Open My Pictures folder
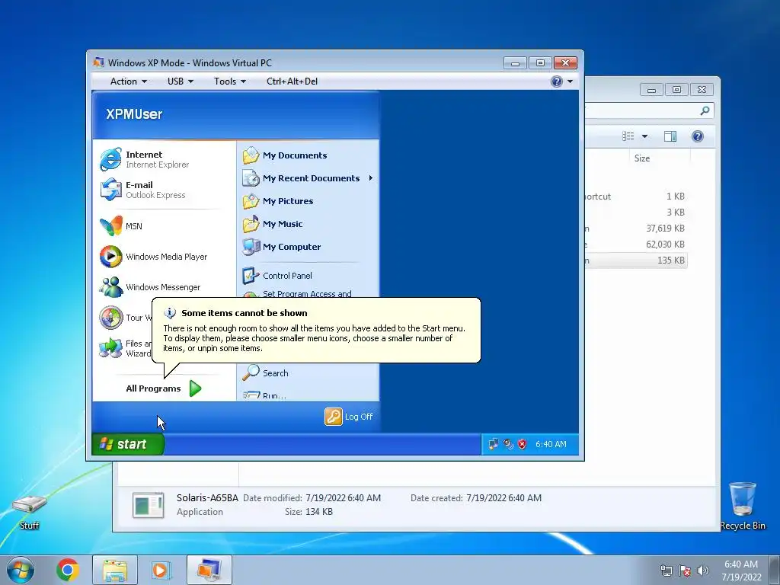Screen dimensions: 780x585 click(x=278, y=201)
